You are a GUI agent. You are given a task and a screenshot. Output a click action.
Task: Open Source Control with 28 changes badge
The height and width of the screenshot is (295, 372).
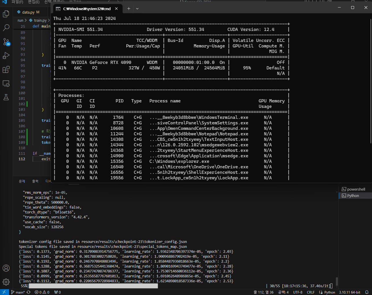pyautogui.click(x=6, y=42)
